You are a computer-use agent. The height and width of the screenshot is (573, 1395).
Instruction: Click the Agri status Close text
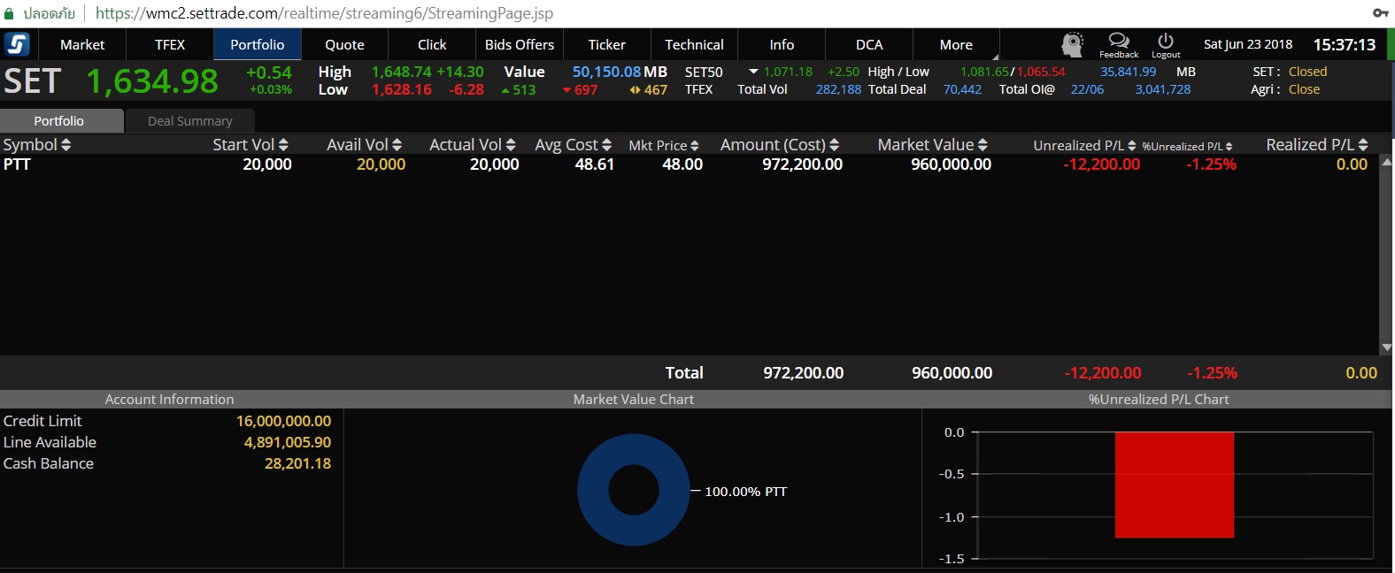[1304, 89]
